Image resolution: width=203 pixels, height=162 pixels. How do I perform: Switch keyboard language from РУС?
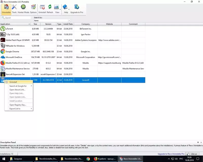pos(181,159)
